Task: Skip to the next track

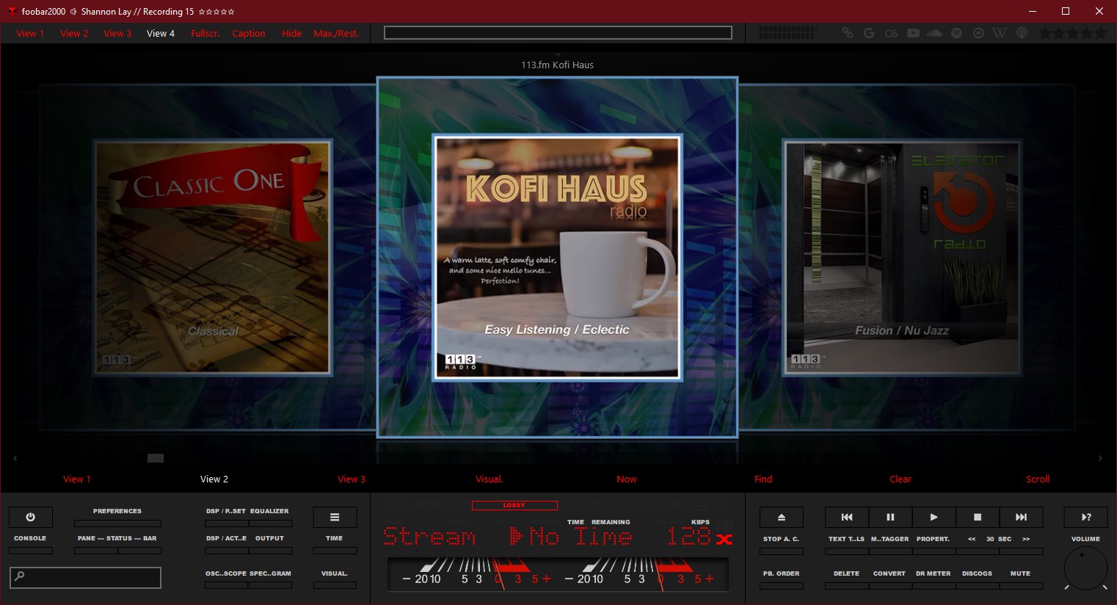Action: pyautogui.click(x=1021, y=517)
